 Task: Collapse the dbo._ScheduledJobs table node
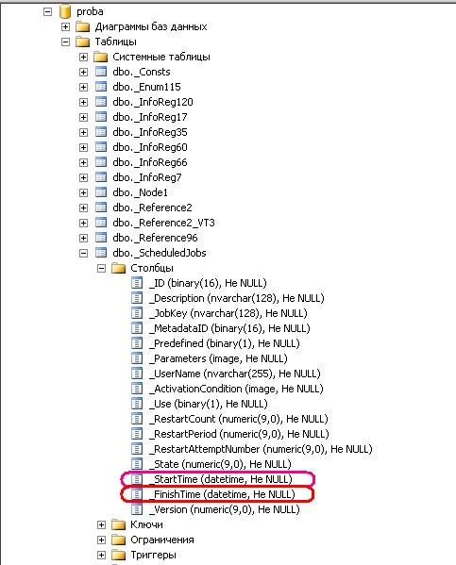tap(83, 253)
